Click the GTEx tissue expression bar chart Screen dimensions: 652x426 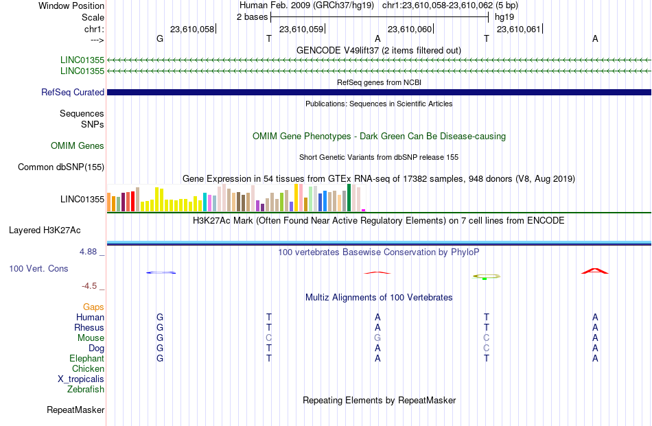coord(236,198)
